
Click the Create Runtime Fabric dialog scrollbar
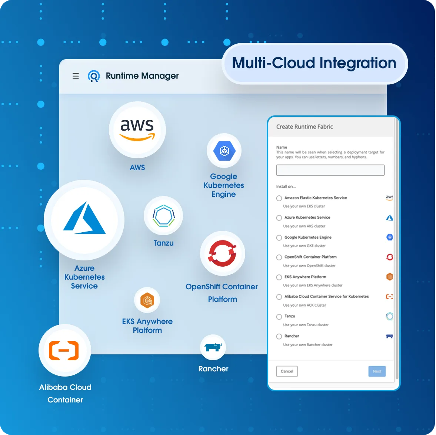coord(397,249)
